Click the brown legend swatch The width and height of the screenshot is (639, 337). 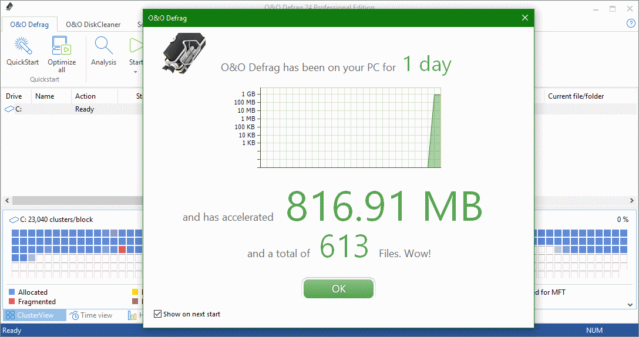point(135,301)
